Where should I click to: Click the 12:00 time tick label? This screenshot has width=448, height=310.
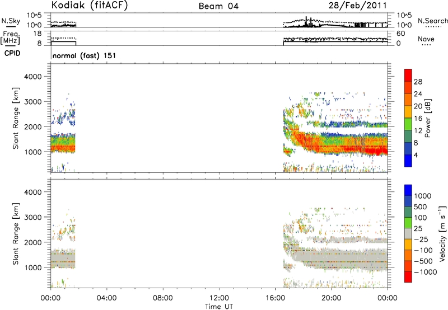point(219,298)
